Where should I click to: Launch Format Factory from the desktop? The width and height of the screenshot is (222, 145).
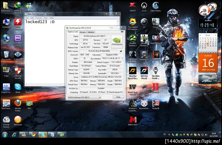(x=6, y=122)
